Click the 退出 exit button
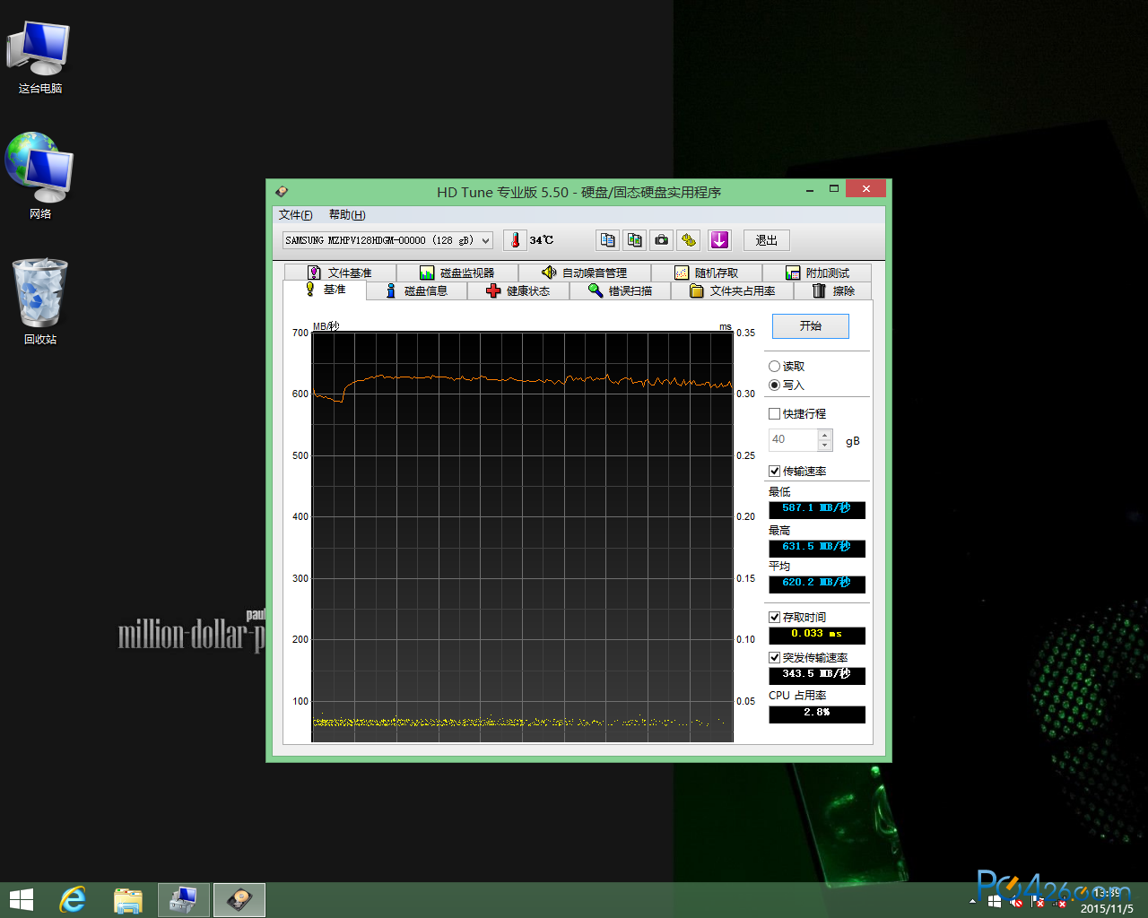 click(767, 240)
